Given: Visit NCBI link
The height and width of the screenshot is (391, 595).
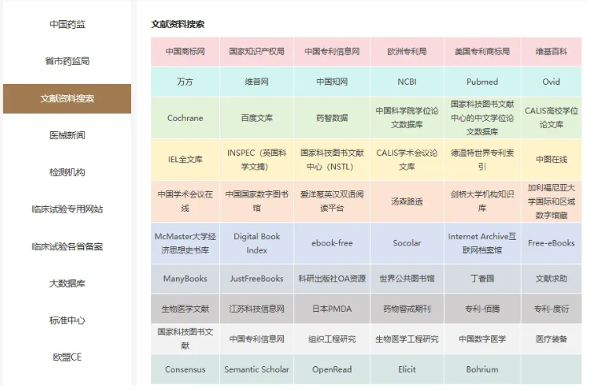Looking at the screenshot, I should tap(412, 82).
